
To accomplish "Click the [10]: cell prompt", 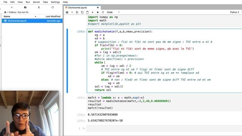I will pos(81,31).
